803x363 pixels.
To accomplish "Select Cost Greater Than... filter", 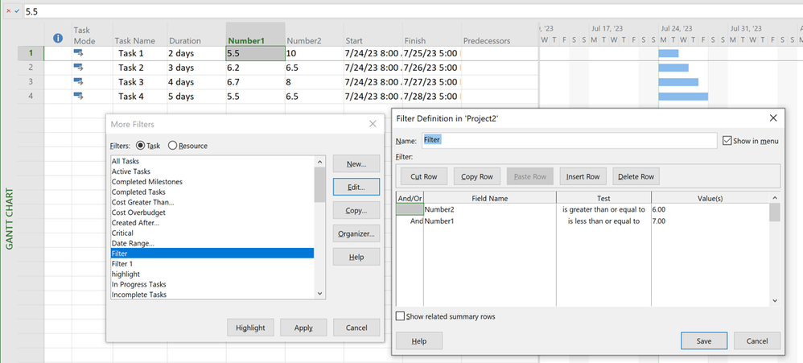I will (x=212, y=202).
